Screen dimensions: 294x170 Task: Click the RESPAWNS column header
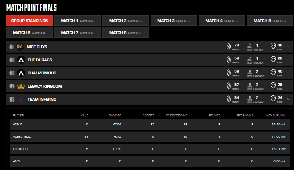(x=245, y=115)
